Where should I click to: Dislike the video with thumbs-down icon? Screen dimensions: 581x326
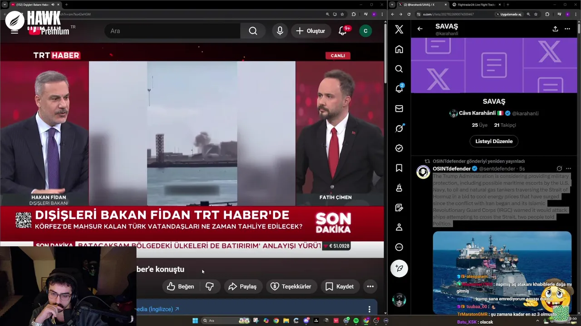(x=210, y=286)
